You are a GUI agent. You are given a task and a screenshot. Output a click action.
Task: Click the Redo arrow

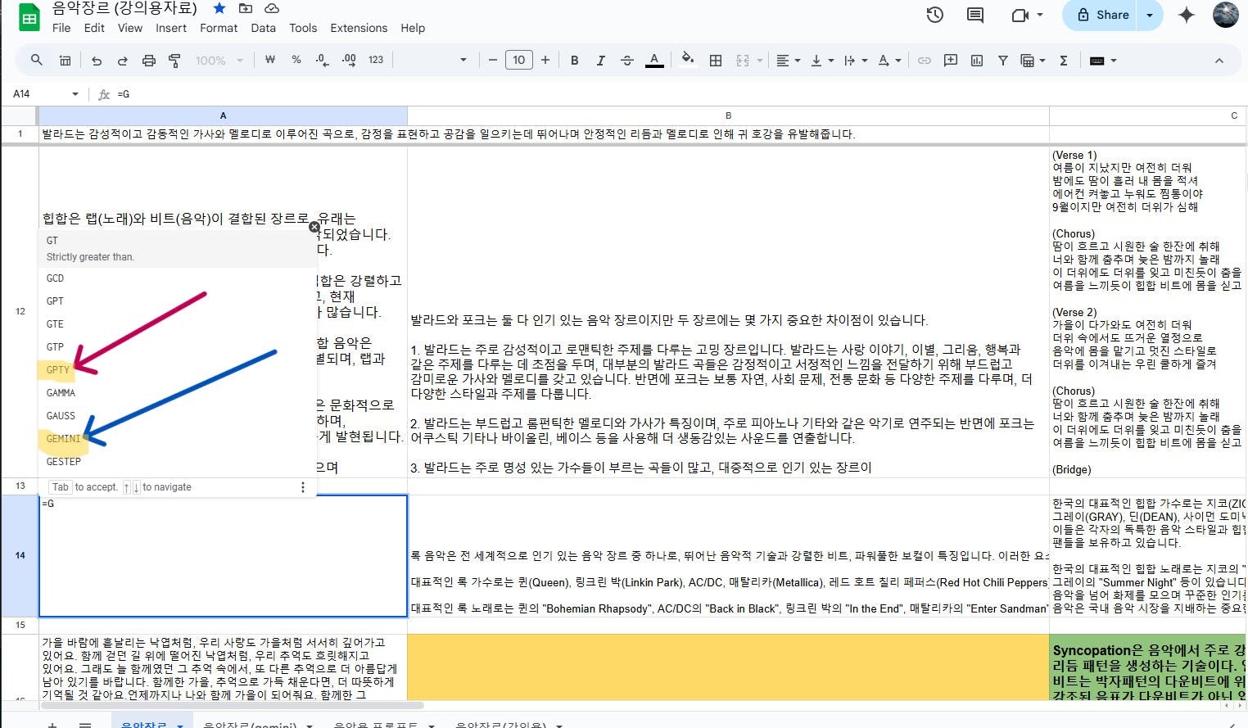(123, 60)
